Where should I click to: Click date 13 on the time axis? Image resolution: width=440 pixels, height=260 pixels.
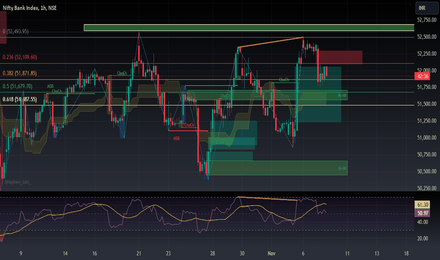point(377,253)
